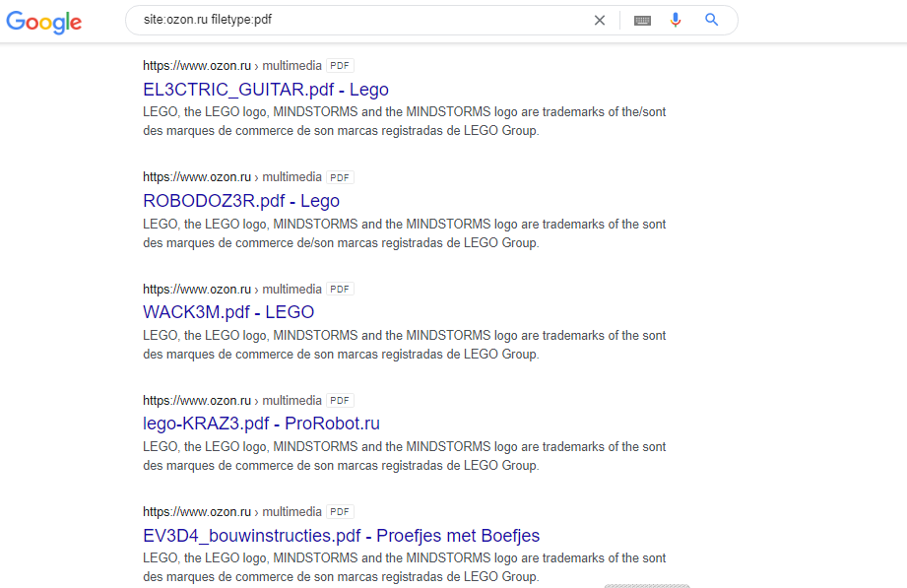The width and height of the screenshot is (907, 588).
Task: Click the PDF badge of the ROBODOZ3R result
Action: [340, 177]
